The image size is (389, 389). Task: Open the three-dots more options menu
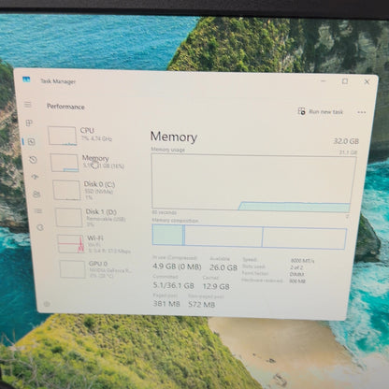[x=362, y=112]
